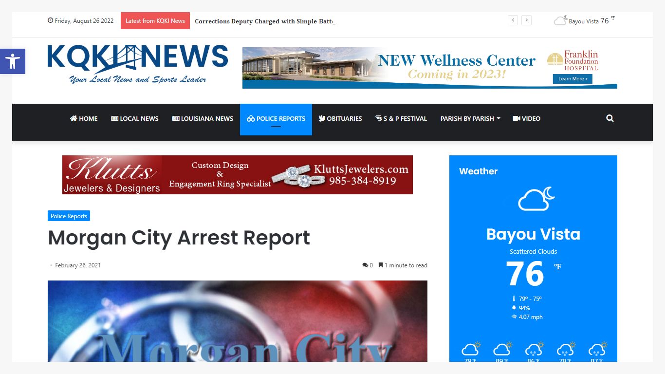Open the Klutts Jewelers banner ad
The width and height of the screenshot is (665, 374).
click(x=238, y=175)
